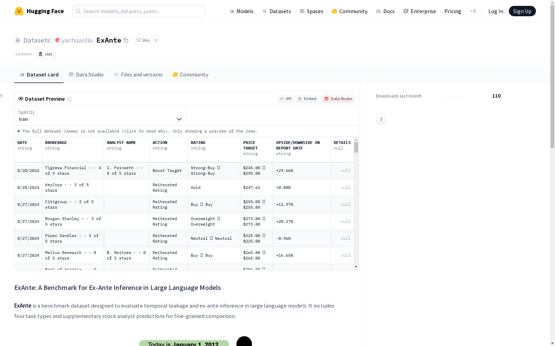Click the B. Reitzes analyst cell
Viewport: 555px width, 346px height.
[127, 255]
